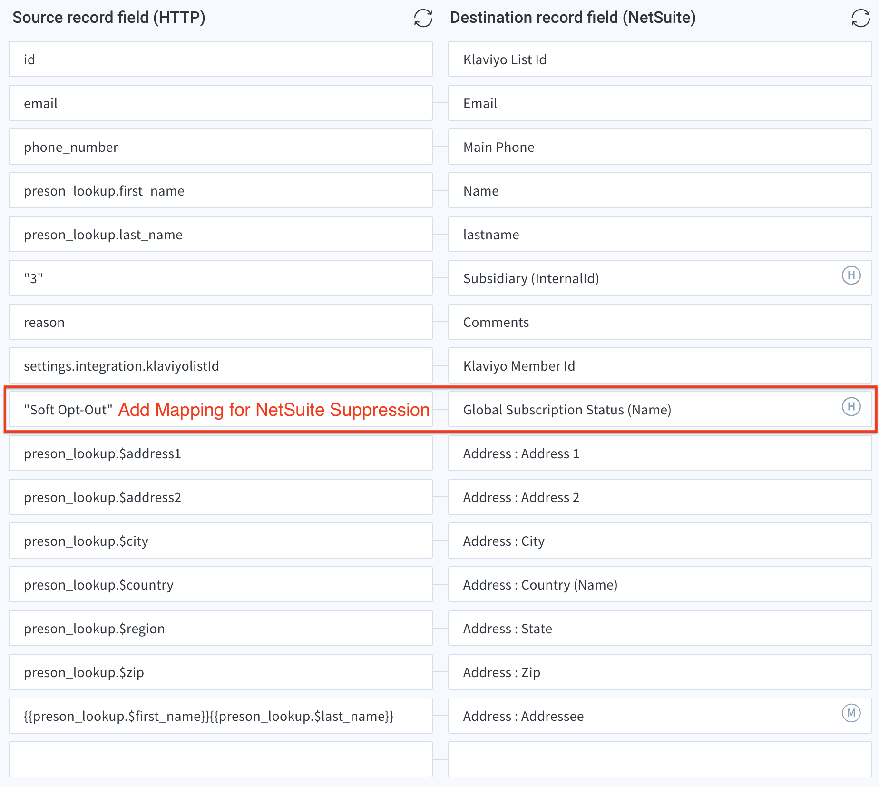Edit the 'reason' source field
Image resolution: width=879 pixels, height=787 pixels.
pos(221,322)
